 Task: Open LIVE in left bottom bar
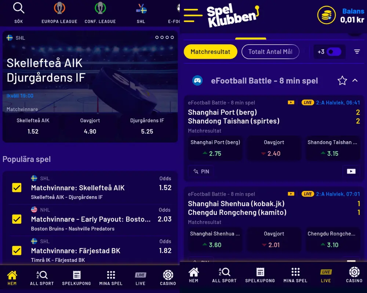(141, 278)
